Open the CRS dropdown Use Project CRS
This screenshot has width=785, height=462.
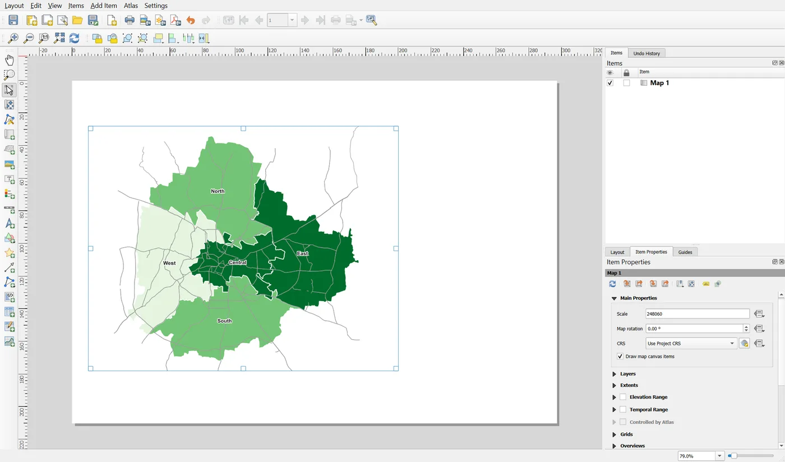tap(691, 343)
